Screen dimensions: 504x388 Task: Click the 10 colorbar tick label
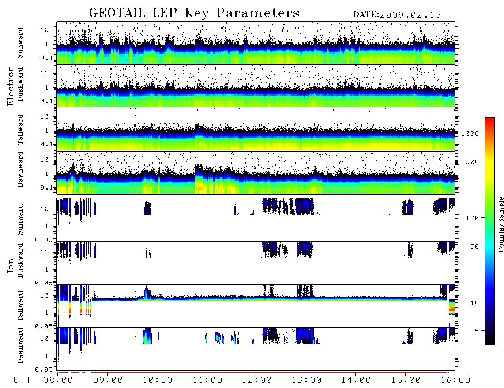coord(475,303)
